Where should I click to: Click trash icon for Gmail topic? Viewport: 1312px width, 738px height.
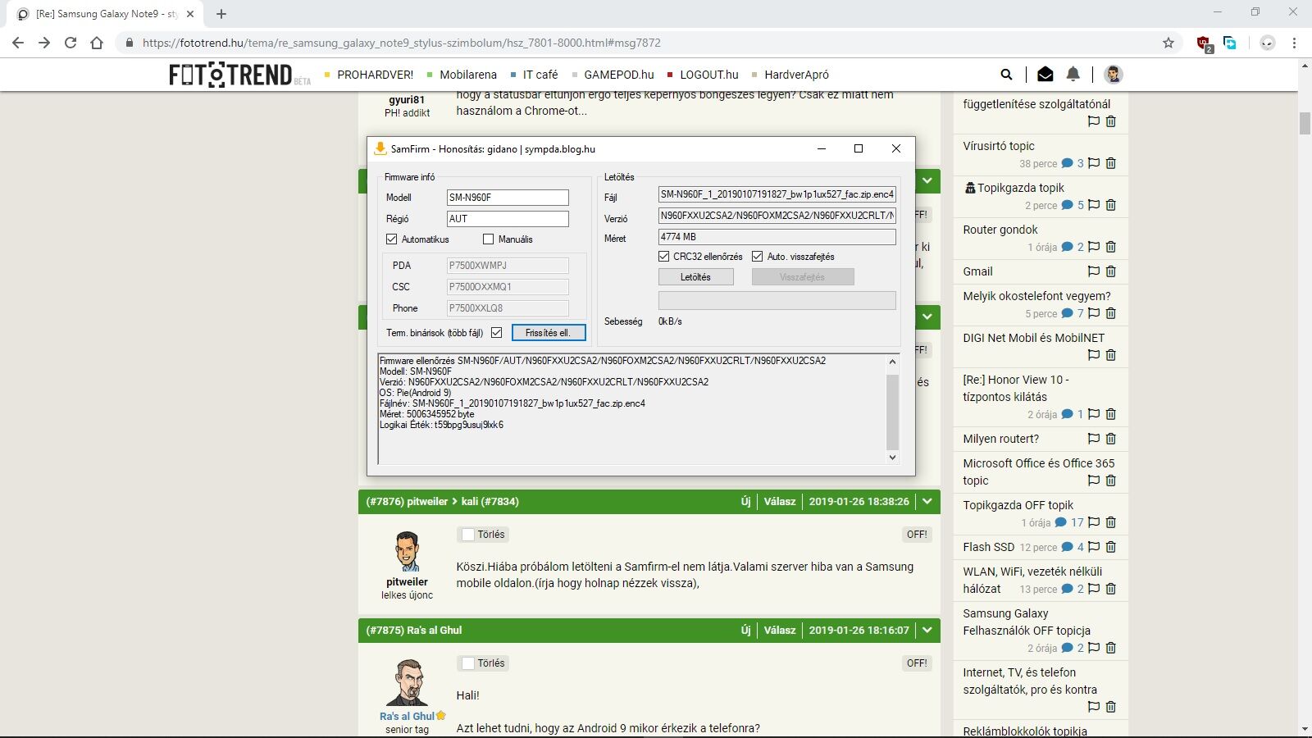(1111, 271)
